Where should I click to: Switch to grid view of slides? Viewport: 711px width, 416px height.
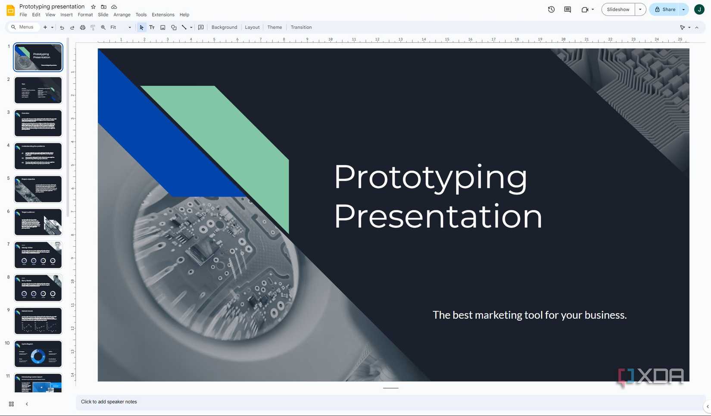pos(11,404)
